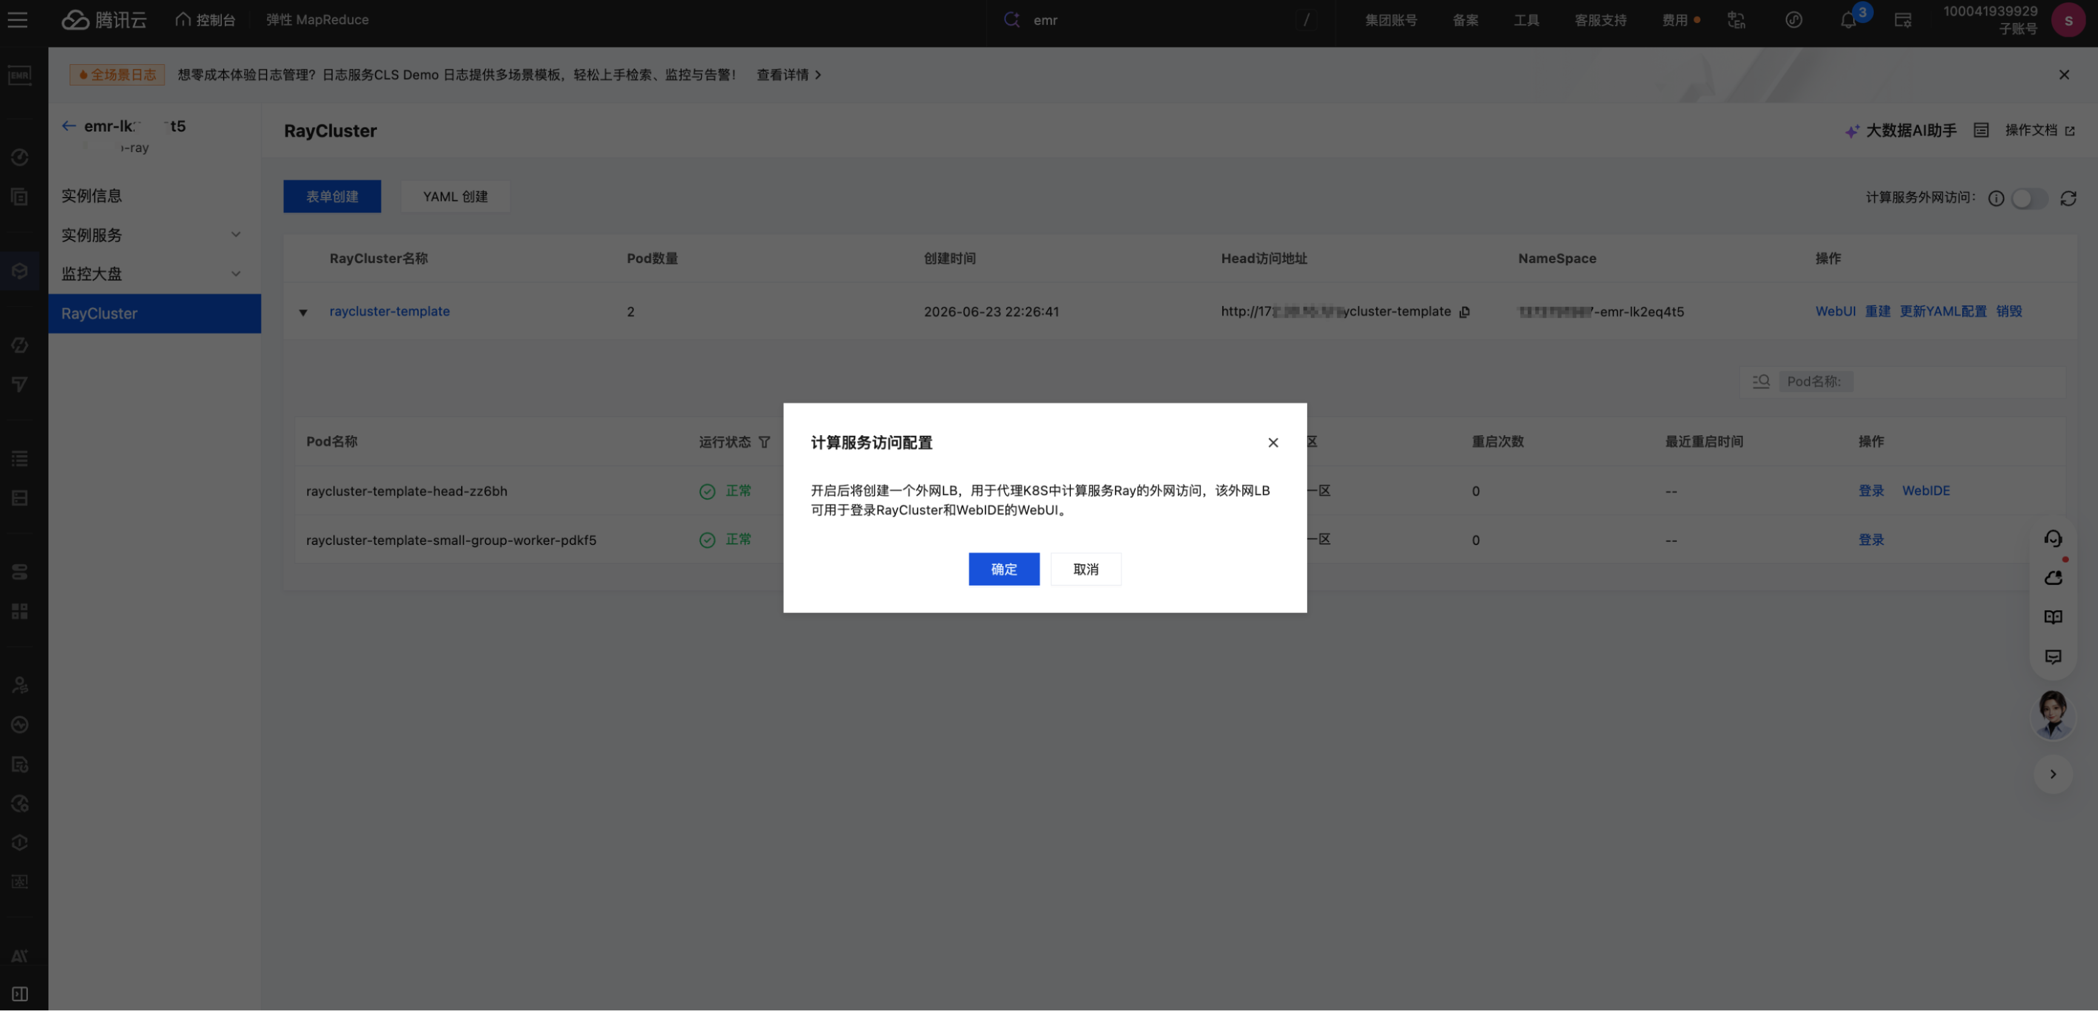The width and height of the screenshot is (2098, 1011).
Task: Click 更新YAML配置 link
Action: coord(1943,311)
